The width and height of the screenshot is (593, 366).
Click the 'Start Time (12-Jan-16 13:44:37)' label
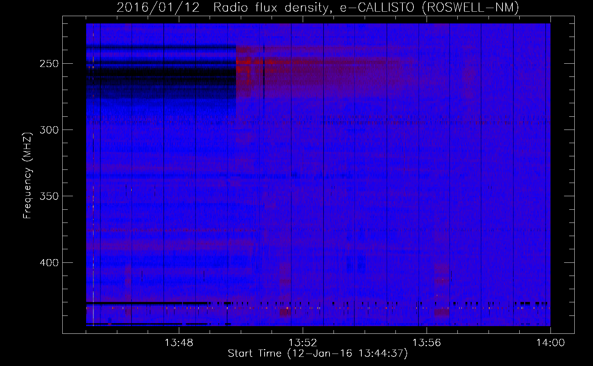[x=318, y=354]
